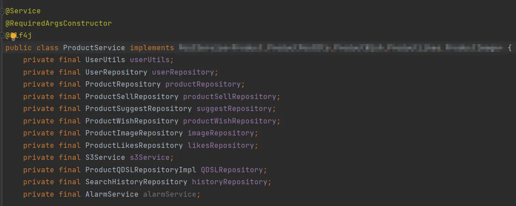Click the ProductSuggestRepository type

[138, 108]
